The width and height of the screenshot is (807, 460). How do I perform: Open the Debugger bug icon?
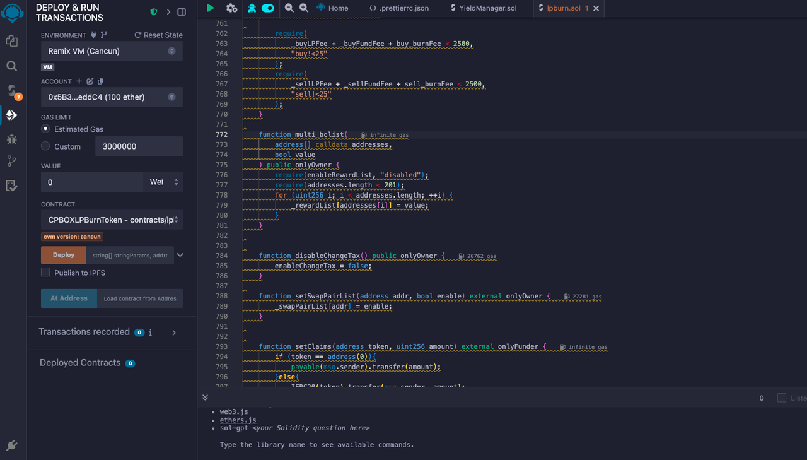(x=11, y=139)
